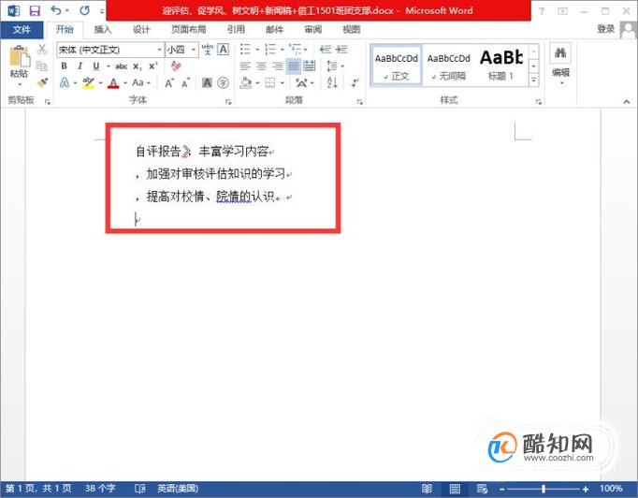Collapse the ribbon with the up chevron
This screenshot has height=498, width=638.
coord(626,101)
